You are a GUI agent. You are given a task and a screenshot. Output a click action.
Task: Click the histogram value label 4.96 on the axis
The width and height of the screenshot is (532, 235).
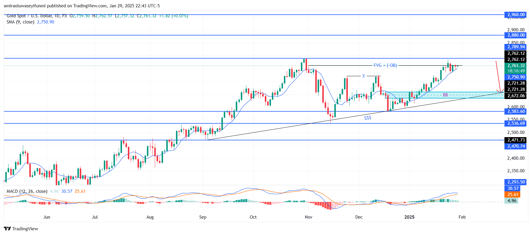(512, 201)
